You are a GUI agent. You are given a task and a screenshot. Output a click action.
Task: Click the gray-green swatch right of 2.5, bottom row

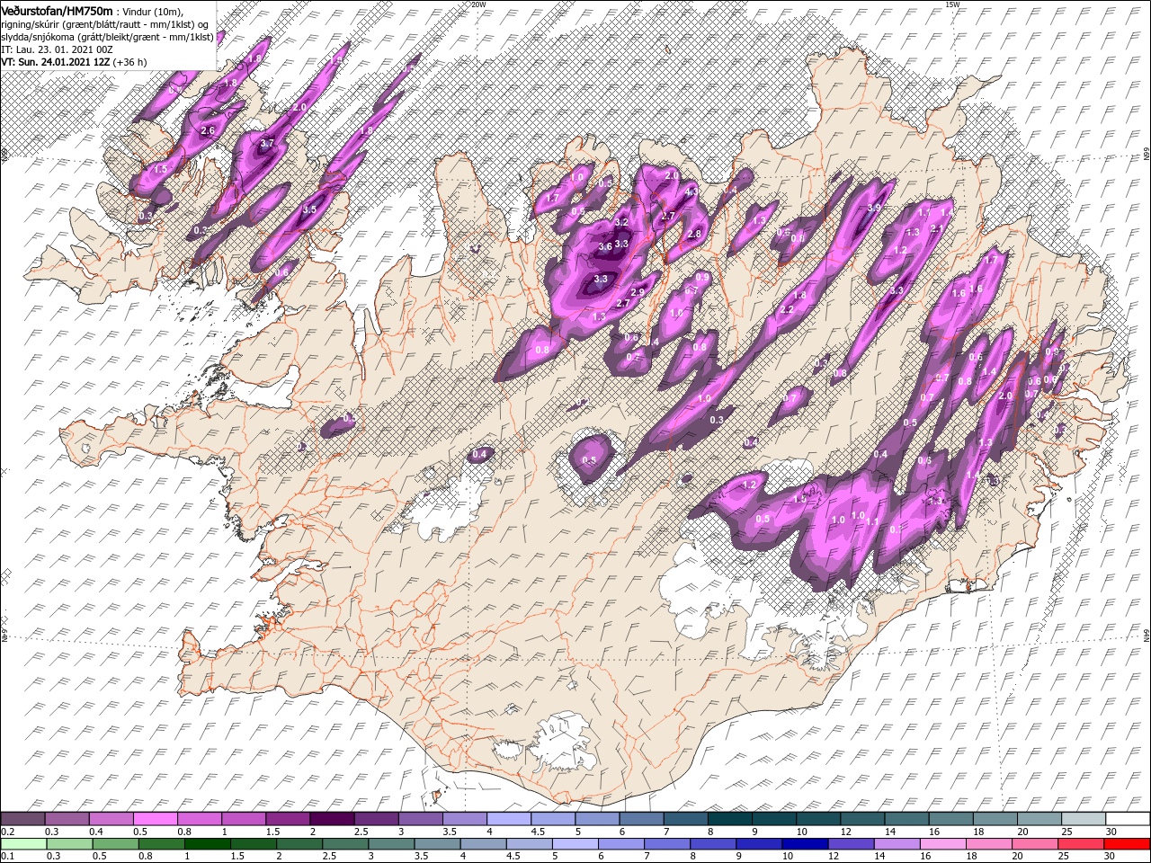[345, 844]
